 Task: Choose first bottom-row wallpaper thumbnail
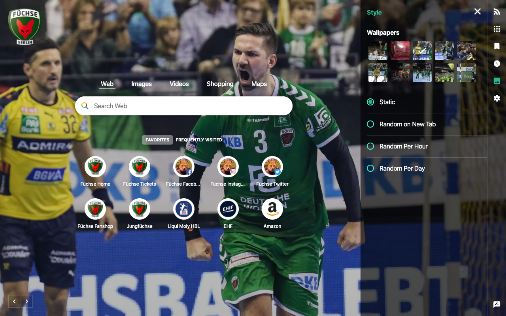[378, 73]
